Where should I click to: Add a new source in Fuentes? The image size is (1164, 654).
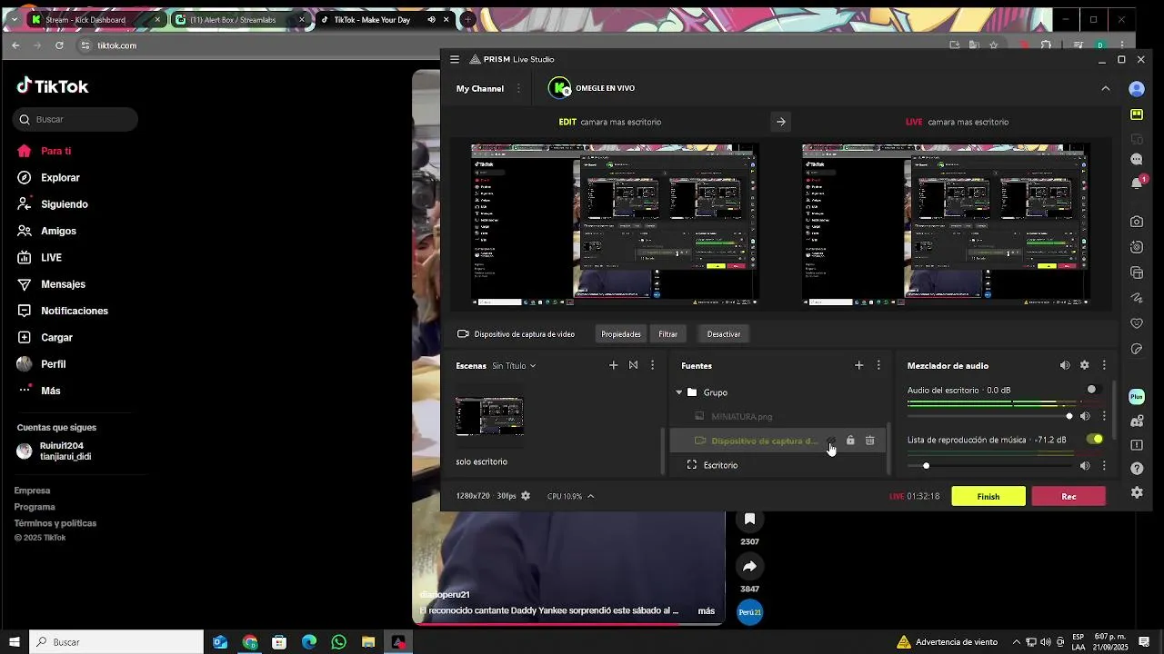[x=858, y=365]
